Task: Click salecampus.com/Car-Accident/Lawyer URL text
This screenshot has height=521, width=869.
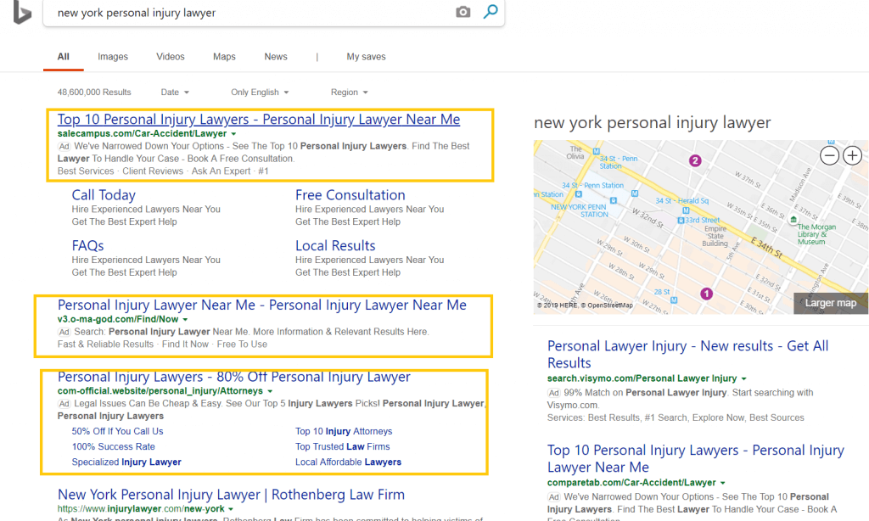Action: click(142, 133)
